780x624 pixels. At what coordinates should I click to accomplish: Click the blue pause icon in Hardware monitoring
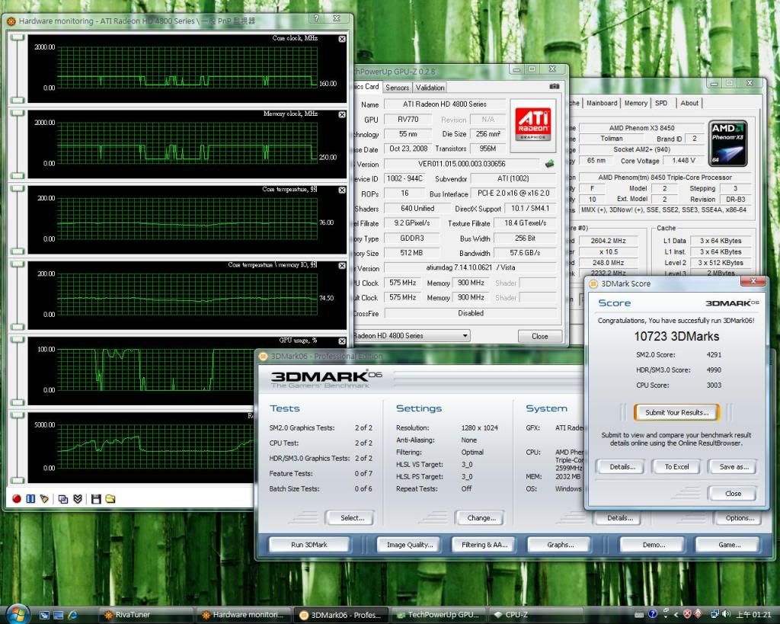click(30, 498)
